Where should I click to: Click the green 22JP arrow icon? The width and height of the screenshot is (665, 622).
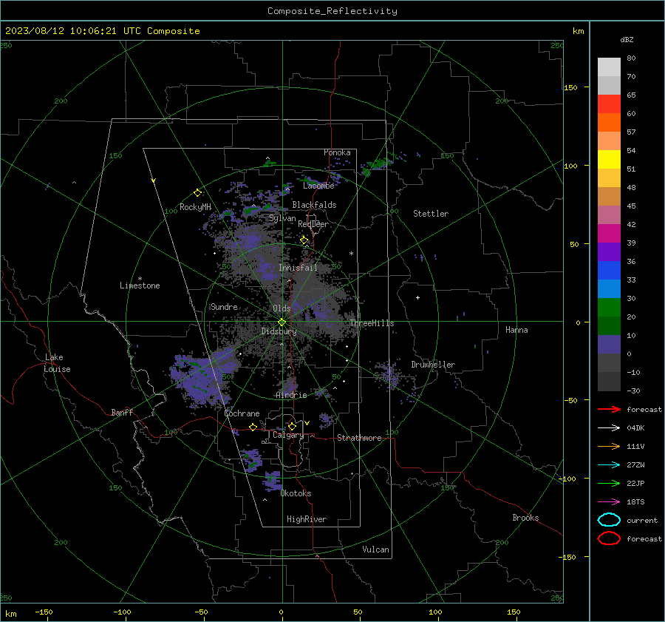coord(609,483)
